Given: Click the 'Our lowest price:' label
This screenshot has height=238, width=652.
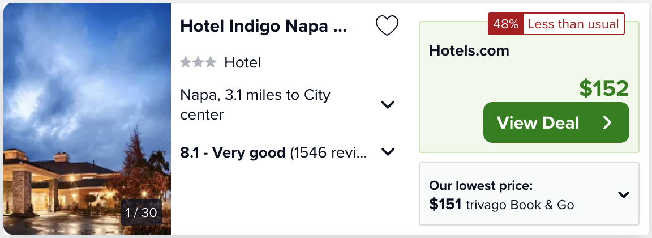Looking at the screenshot, I should tap(481, 186).
